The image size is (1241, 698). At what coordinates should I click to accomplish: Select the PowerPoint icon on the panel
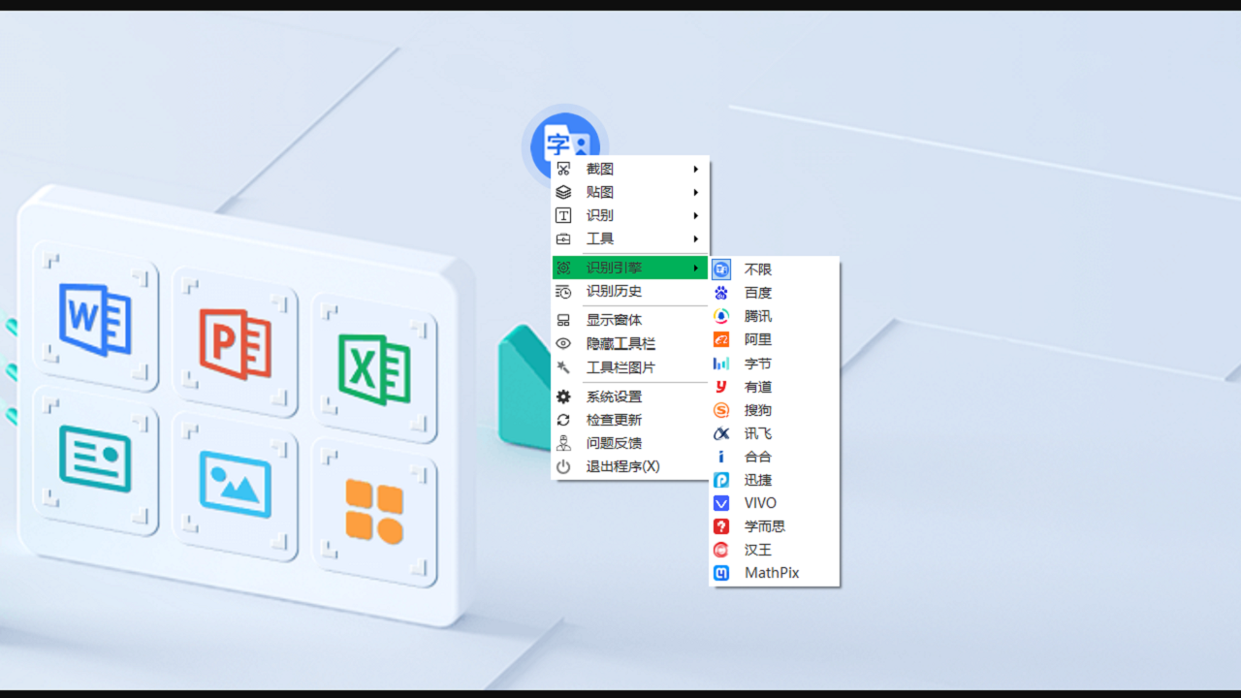click(236, 343)
